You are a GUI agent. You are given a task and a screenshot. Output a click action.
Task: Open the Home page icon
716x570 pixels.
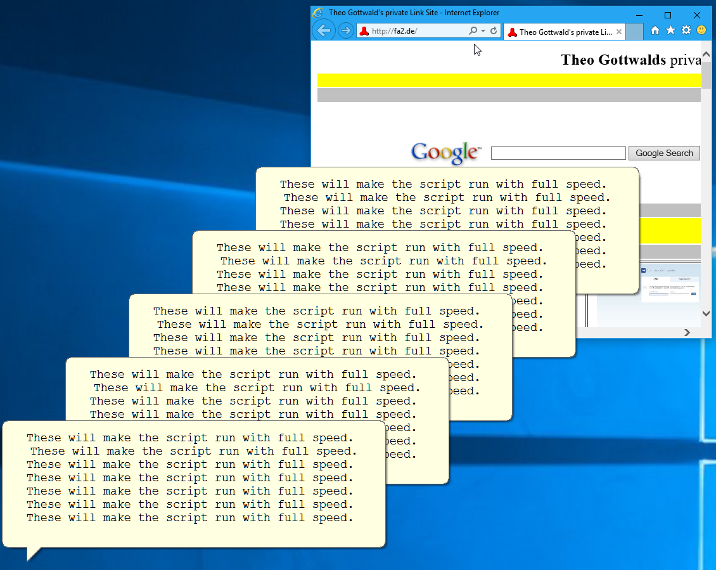pos(655,30)
